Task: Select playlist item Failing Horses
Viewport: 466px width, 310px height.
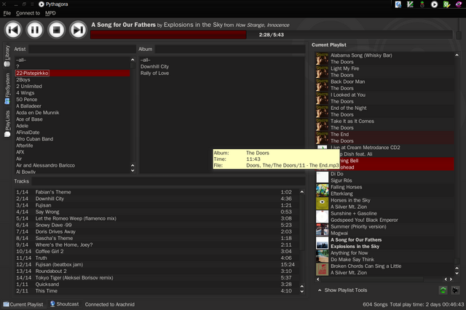Action: (x=384, y=191)
